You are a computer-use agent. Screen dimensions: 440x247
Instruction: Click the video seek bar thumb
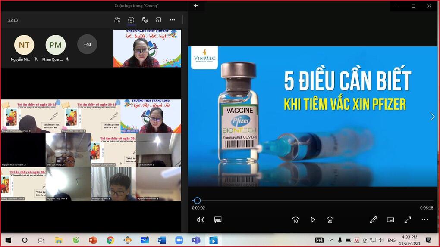point(197,201)
